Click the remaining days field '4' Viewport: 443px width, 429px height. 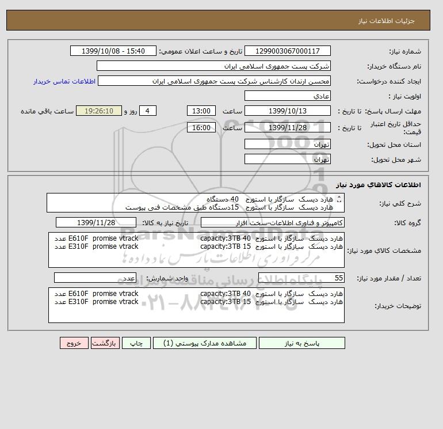147,111
